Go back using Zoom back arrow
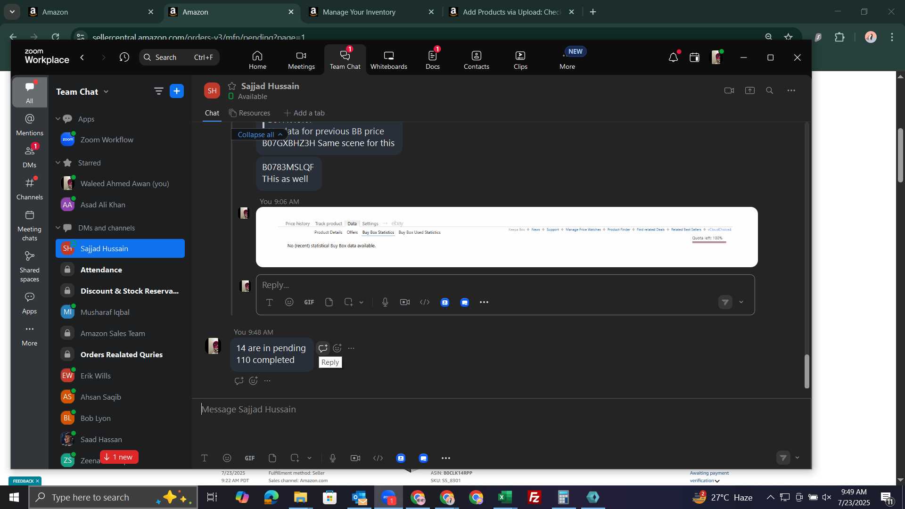Screen dimensions: 905x509 [x=82, y=57]
